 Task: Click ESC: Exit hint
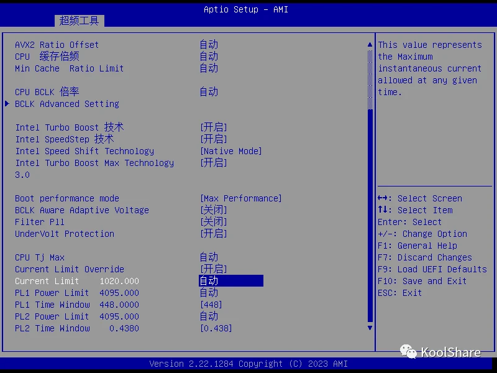pyautogui.click(x=399, y=293)
